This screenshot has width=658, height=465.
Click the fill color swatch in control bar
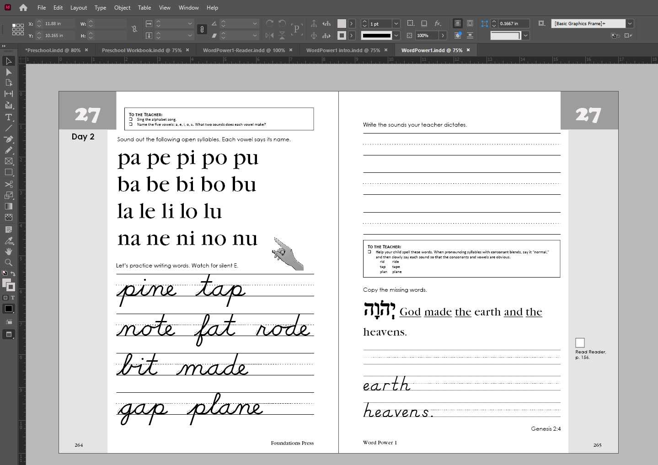pos(342,23)
